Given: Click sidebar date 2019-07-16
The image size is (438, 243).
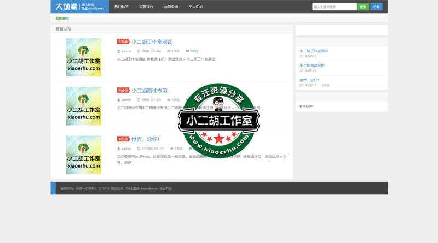Looking at the screenshot, I should (308, 56).
